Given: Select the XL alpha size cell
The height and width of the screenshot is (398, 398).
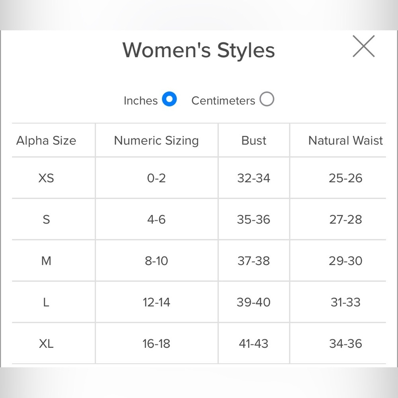Looking at the screenshot, I should click(46, 343).
